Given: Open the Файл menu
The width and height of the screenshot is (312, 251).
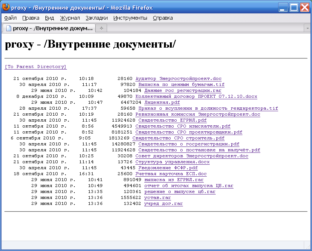Looking at the screenshot, I should point(10,18).
